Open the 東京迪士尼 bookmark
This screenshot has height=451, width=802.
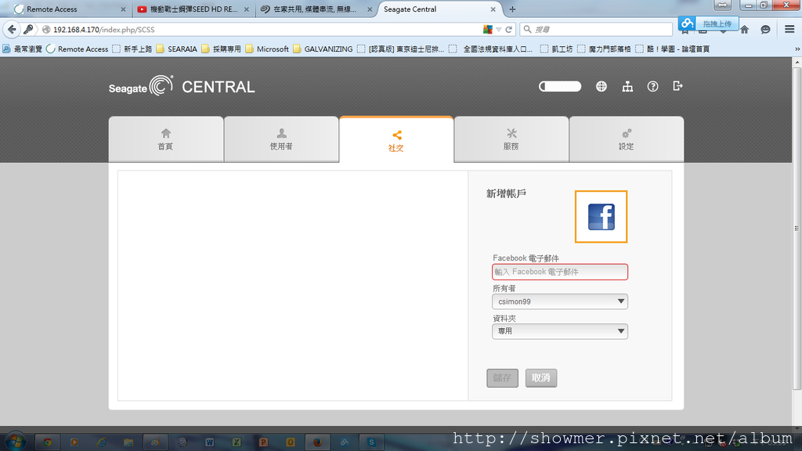click(x=400, y=49)
